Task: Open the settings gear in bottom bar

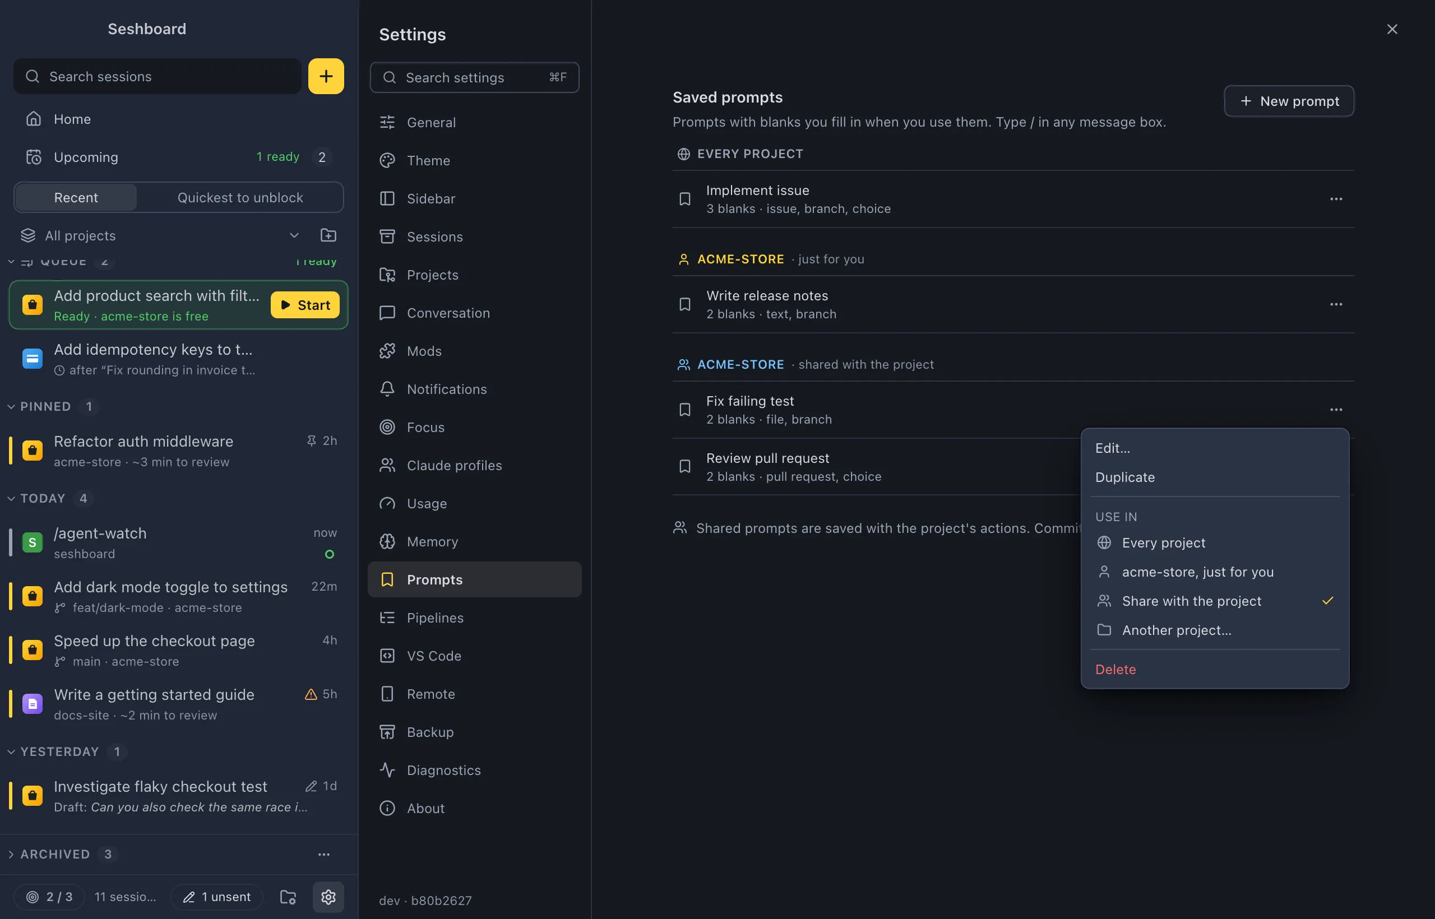Action: click(328, 897)
